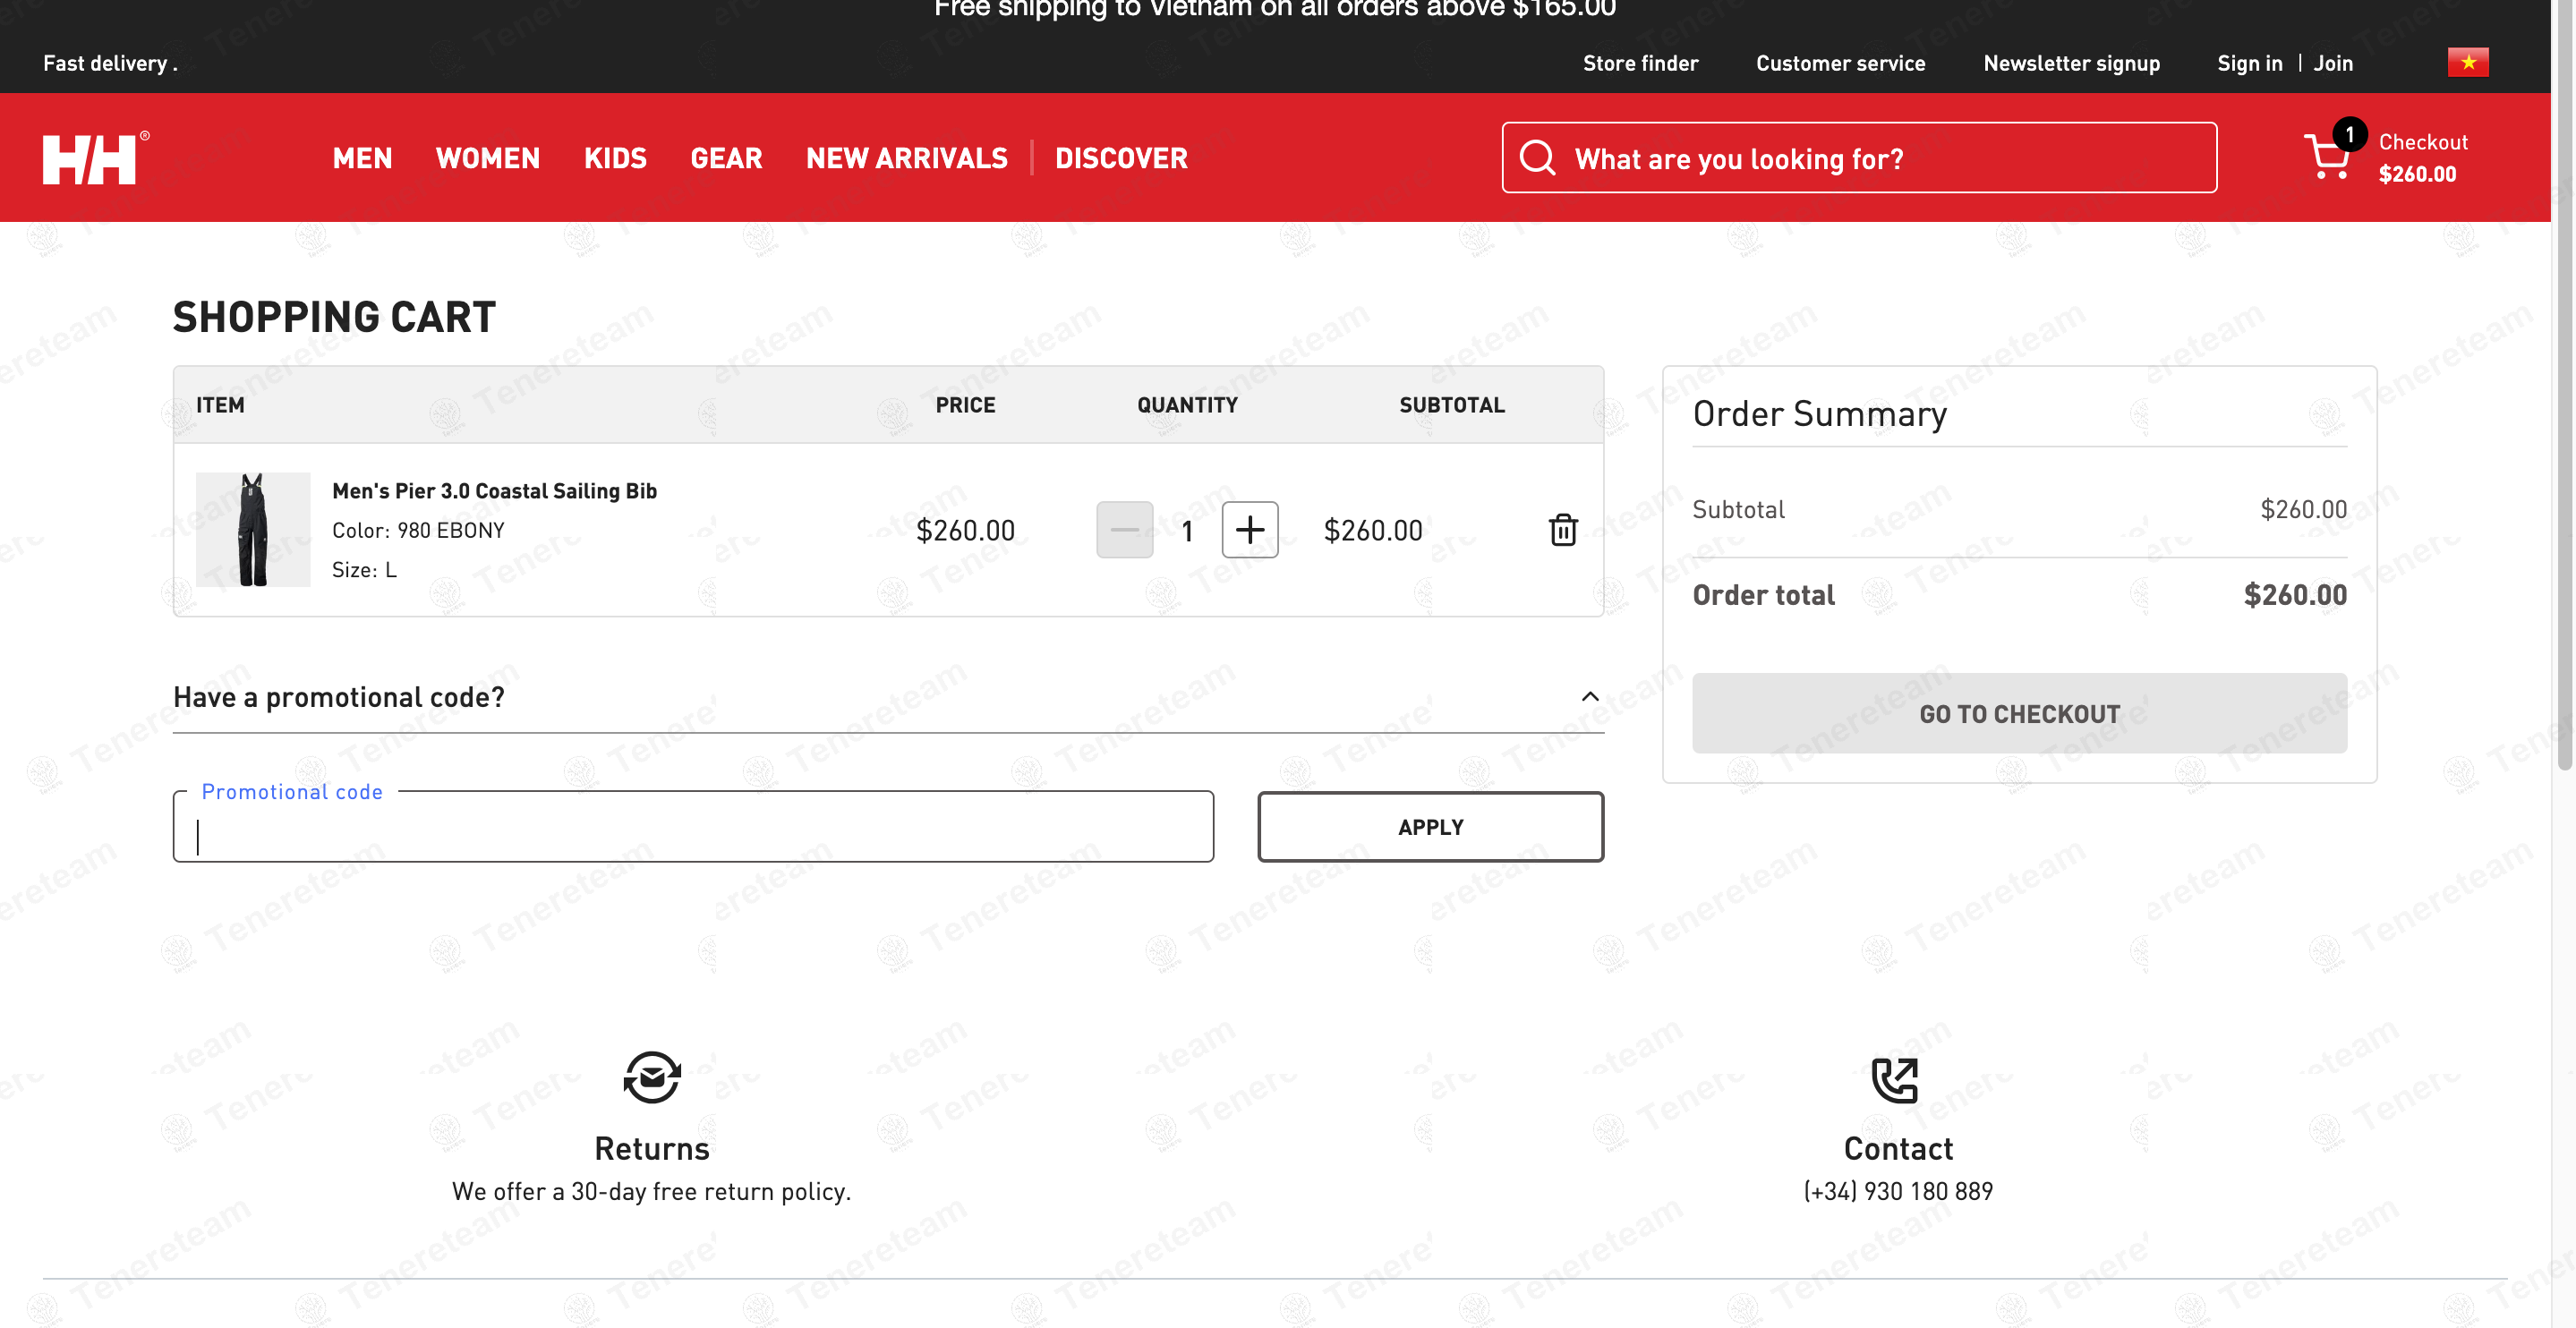
Task: Focus the Promotional code input field
Action: (693, 829)
